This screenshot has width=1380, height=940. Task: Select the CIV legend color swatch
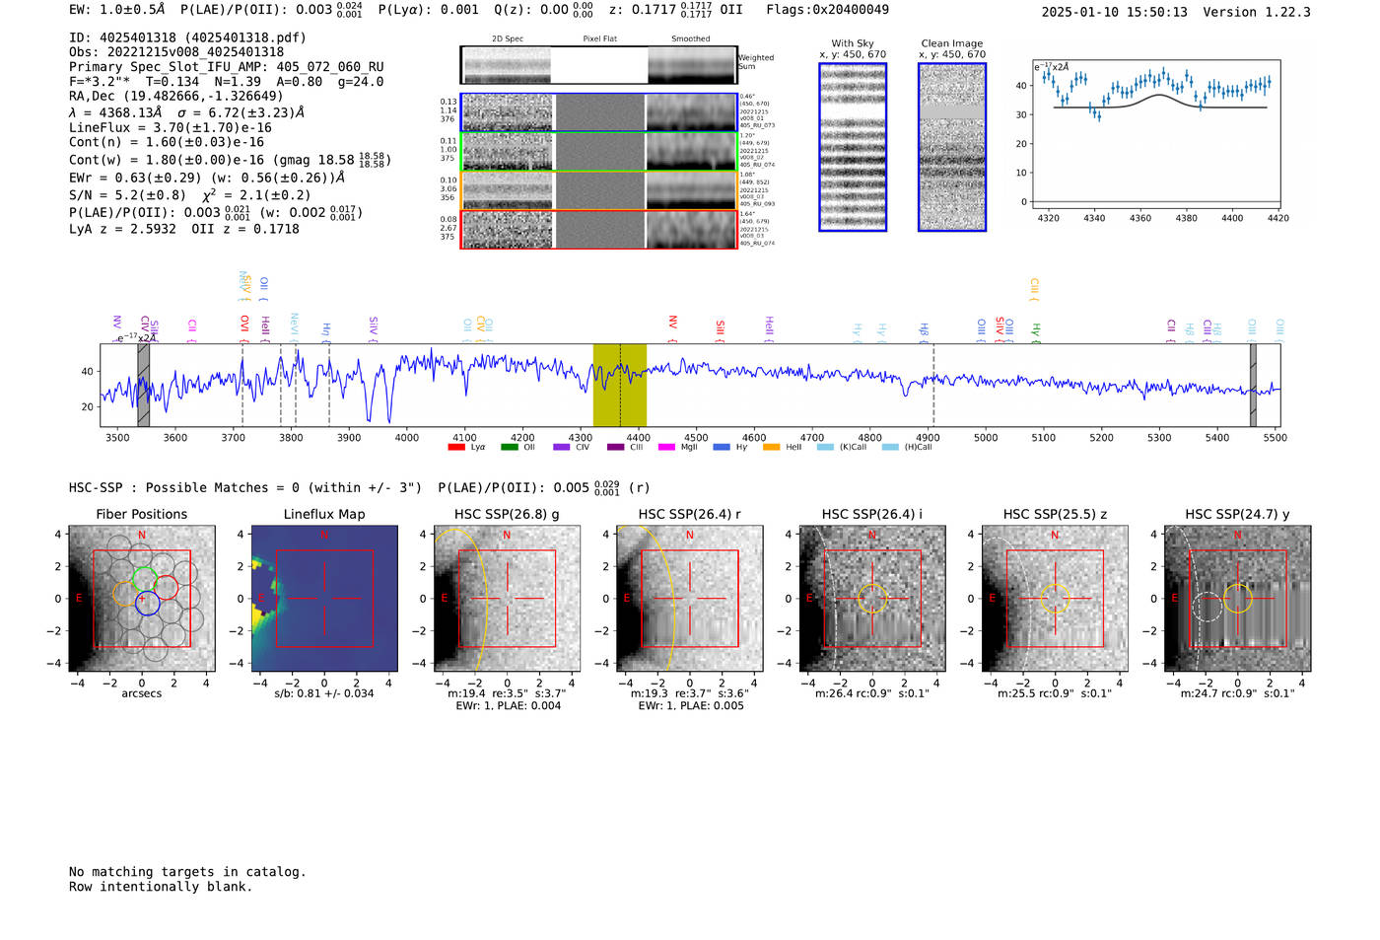(562, 447)
